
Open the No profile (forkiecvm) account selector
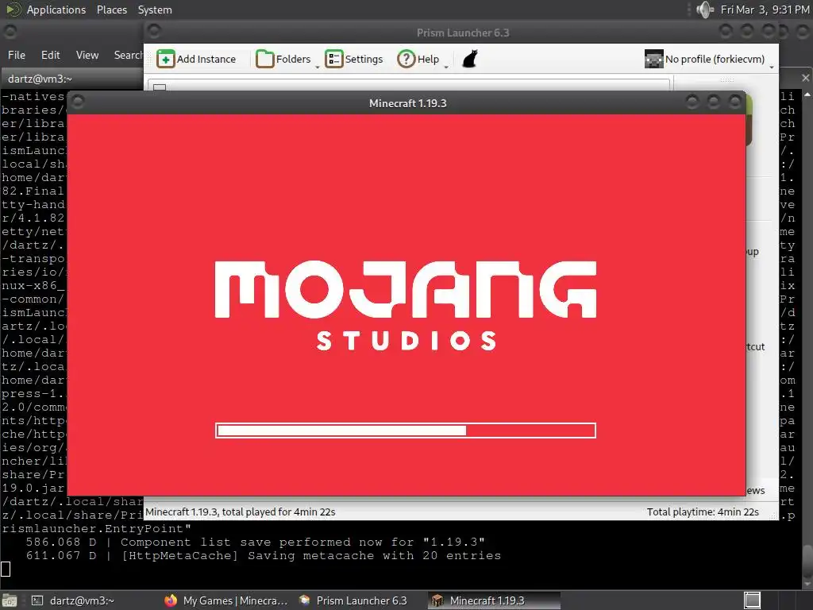709,59
